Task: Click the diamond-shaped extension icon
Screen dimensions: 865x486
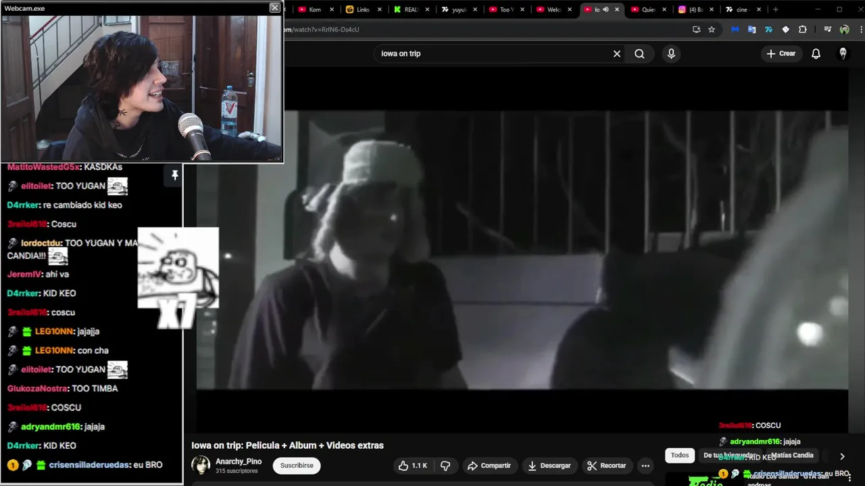Action: (785, 30)
